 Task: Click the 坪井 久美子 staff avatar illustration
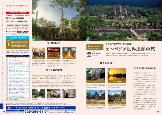89,54
